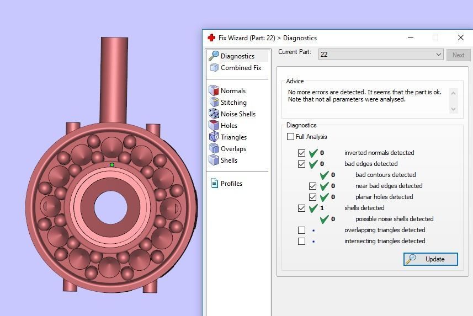Enable overlapping triangles detected checkbox
473x316 pixels.
(x=301, y=230)
